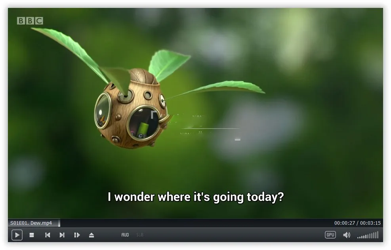Stop the video playback
Image resolution: width=391 pixels, height=250 pixels.
(x=32, y=235)
